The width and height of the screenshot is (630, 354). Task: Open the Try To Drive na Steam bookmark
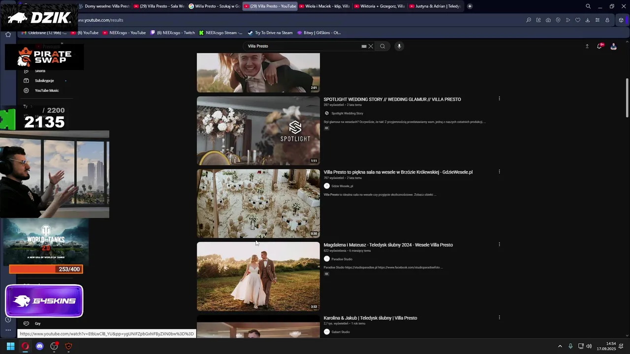coord(270,33)
